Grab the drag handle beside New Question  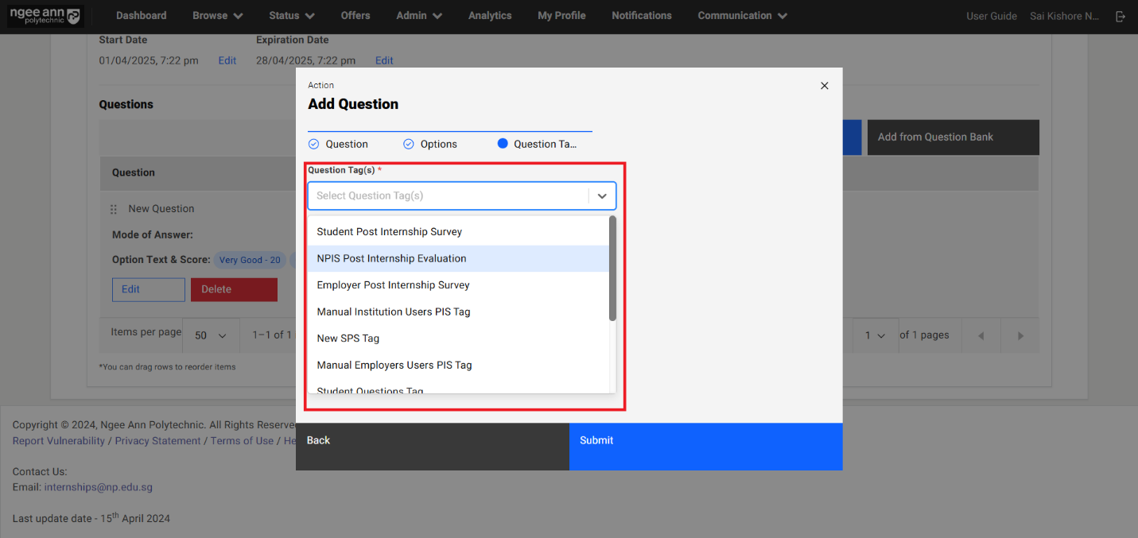(x=114, y=209)
